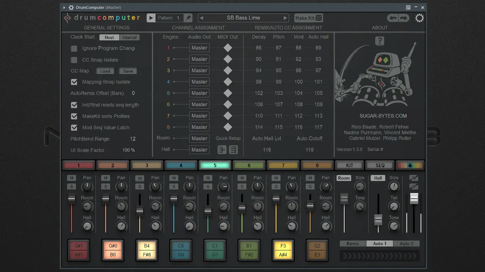Screen dimensions: 485x272
Task: Enable the CC Snap Isolate checkbox
Action: pos(74,60)
